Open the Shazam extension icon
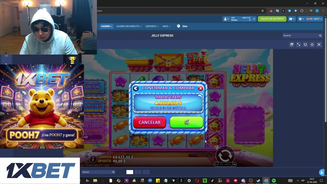 (289, 11)
